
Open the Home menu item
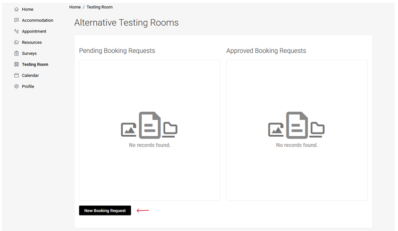pos(28,9)
